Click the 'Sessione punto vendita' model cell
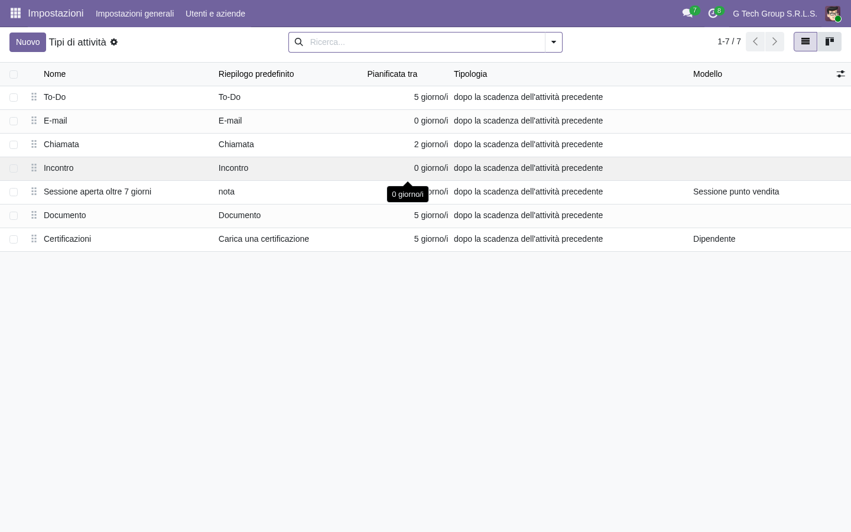 point(736,192)
